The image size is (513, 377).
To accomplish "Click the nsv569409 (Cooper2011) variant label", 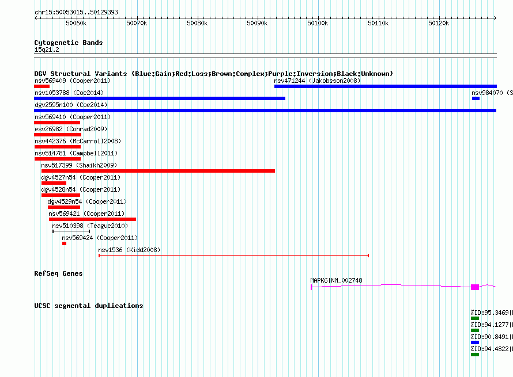I will tap(73, 81).
